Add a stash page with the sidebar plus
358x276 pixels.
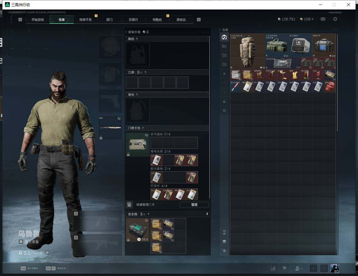point(224,74)
